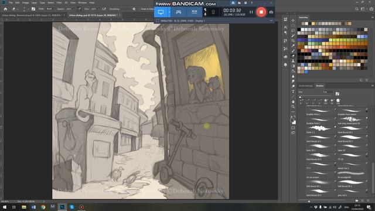Image resolution: width=375 pixels, height=211 pixels.
Task: Select the Eyedropper tool
Action: [293, 46]
